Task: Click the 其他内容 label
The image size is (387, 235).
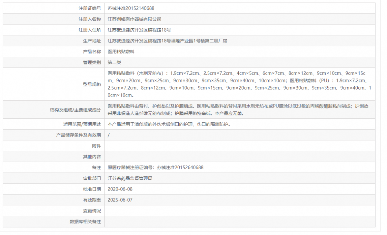Action: pyautogui.click(x=92, y=157)
